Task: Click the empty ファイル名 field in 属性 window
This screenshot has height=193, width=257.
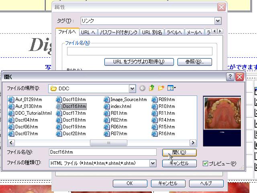Action: (x=140, y=51)
